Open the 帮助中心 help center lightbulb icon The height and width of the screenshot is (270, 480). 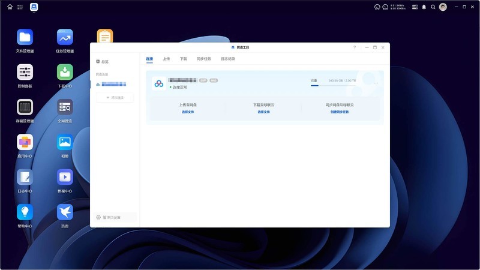(25, 212)
